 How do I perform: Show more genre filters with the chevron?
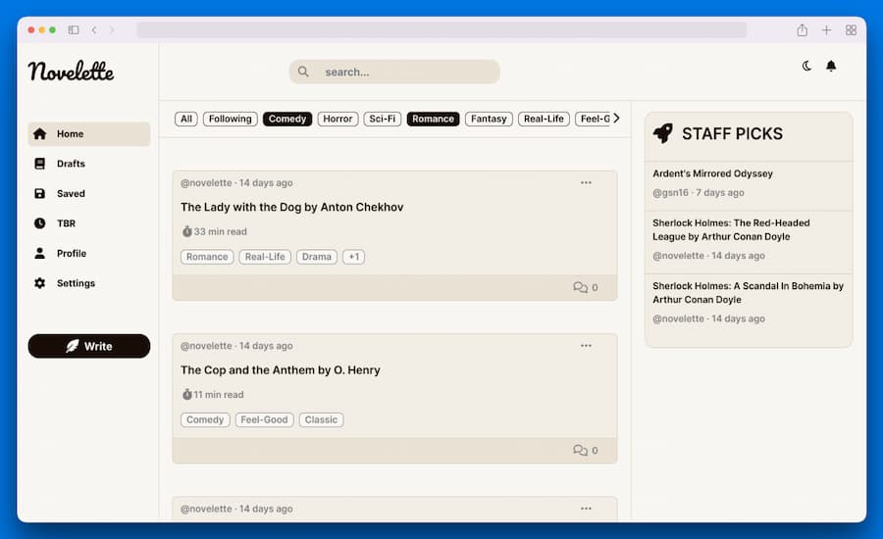[x=617, y=119]
